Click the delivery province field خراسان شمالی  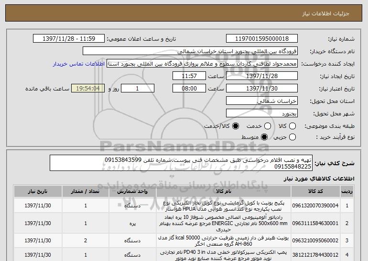(262, 101)
